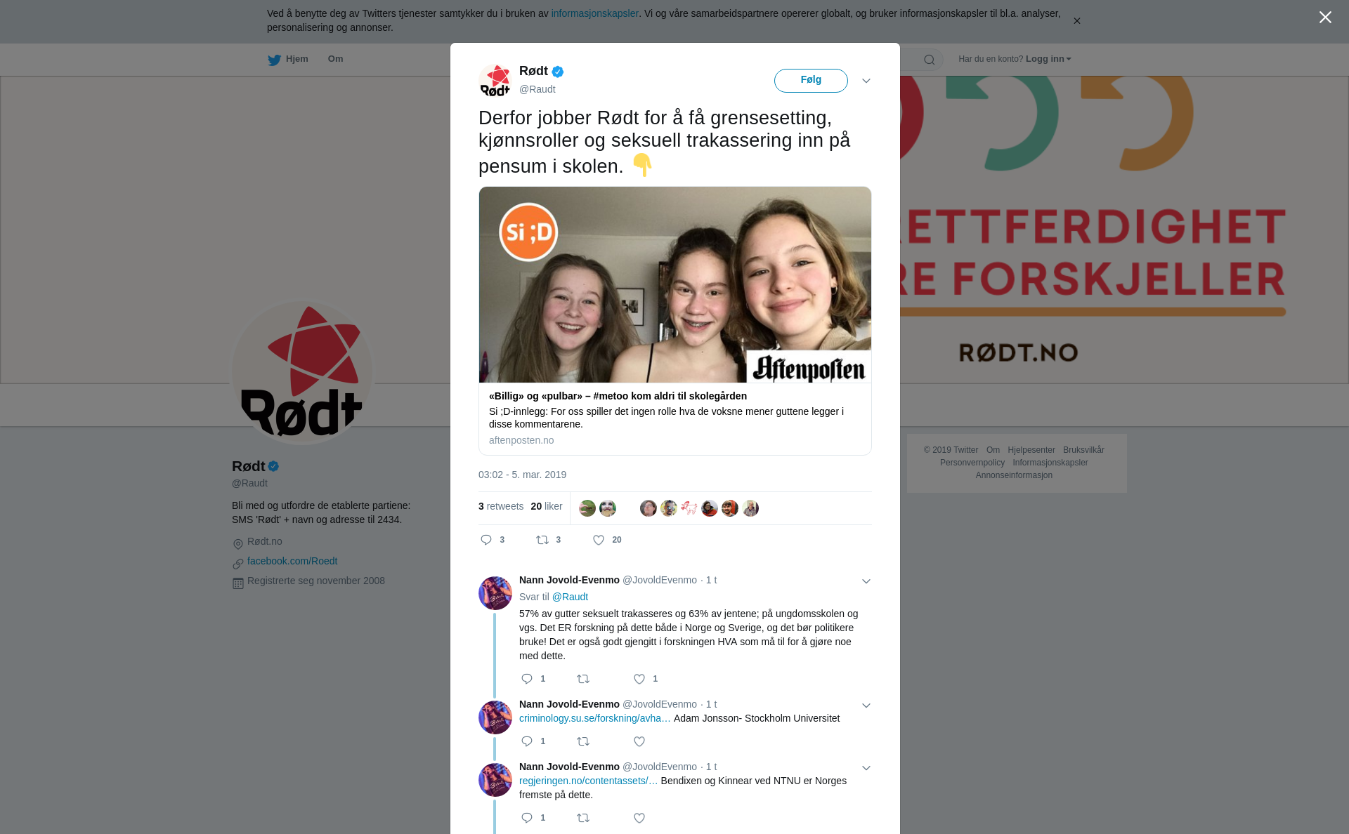Like the criminology.su.se reply
This screenshot has width=1349, height=834.
(639, 741)
